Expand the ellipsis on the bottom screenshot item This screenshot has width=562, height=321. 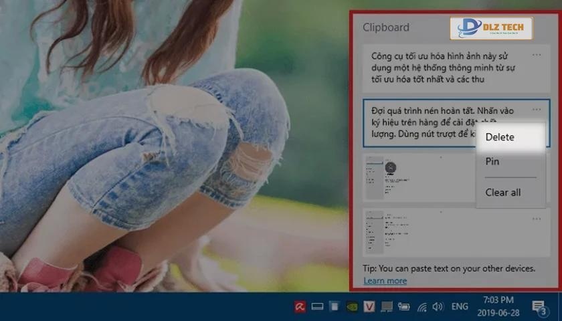[537, 217]
